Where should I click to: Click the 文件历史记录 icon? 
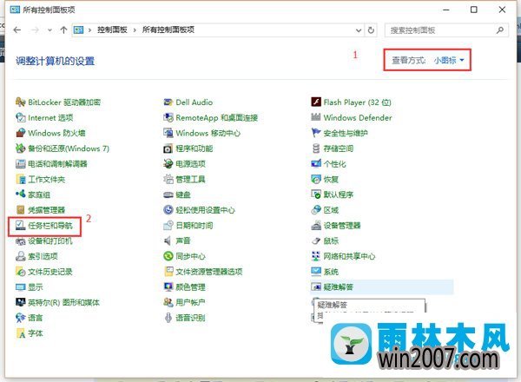21,272
